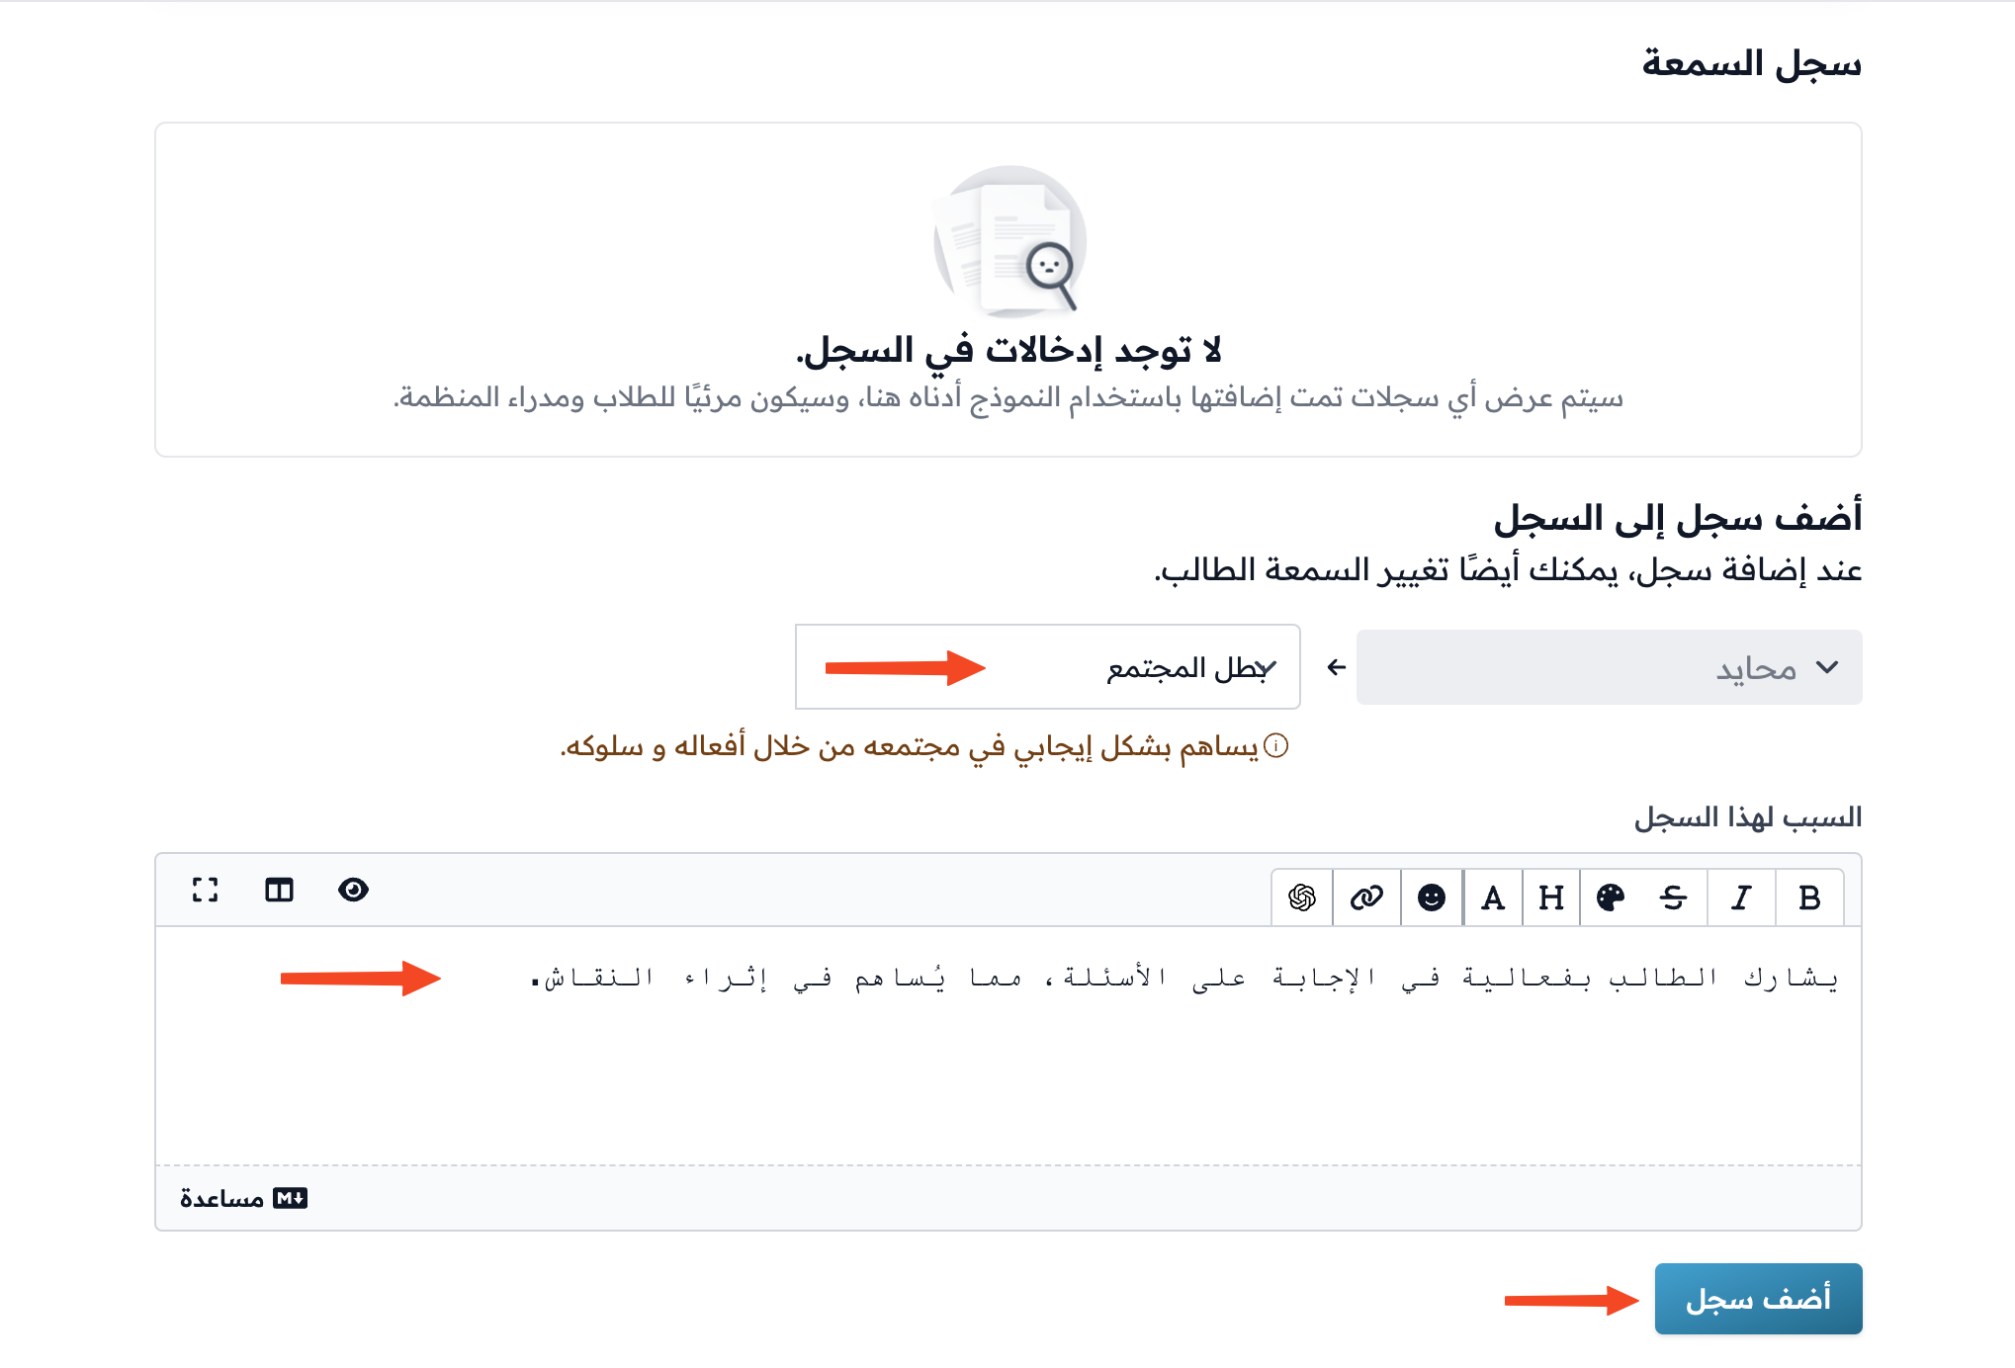Open the محايد current reputation dropdown
2015x1368 pixels.
1609,667
